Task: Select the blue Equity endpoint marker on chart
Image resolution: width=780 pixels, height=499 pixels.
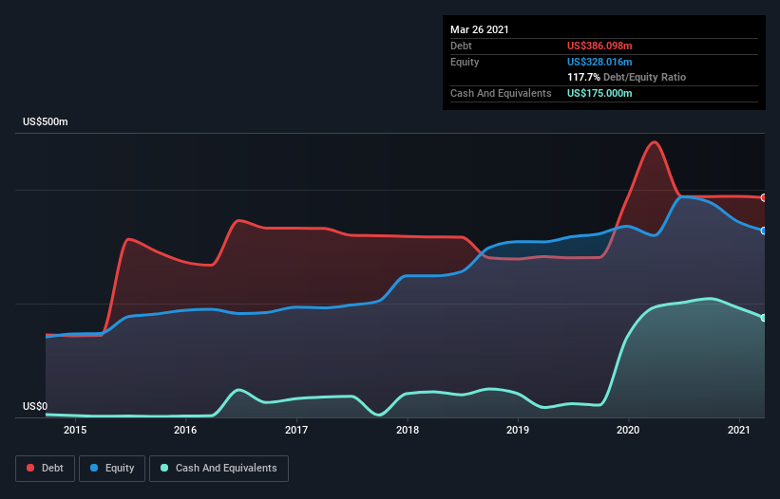Action: pos(764,231)
